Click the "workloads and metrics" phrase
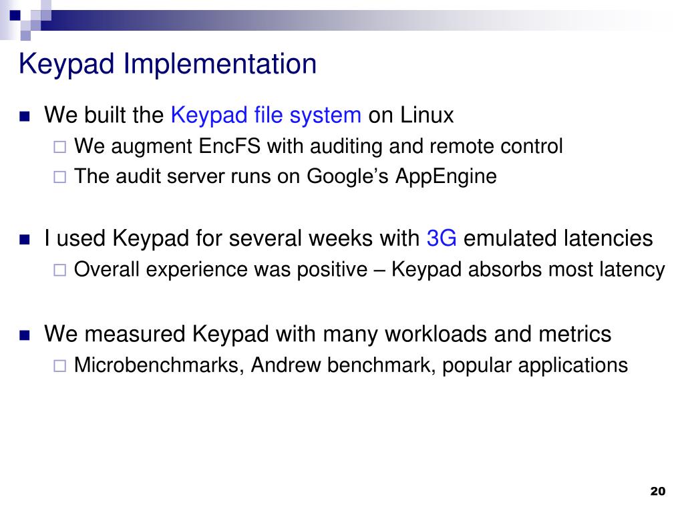 point(498,334)
